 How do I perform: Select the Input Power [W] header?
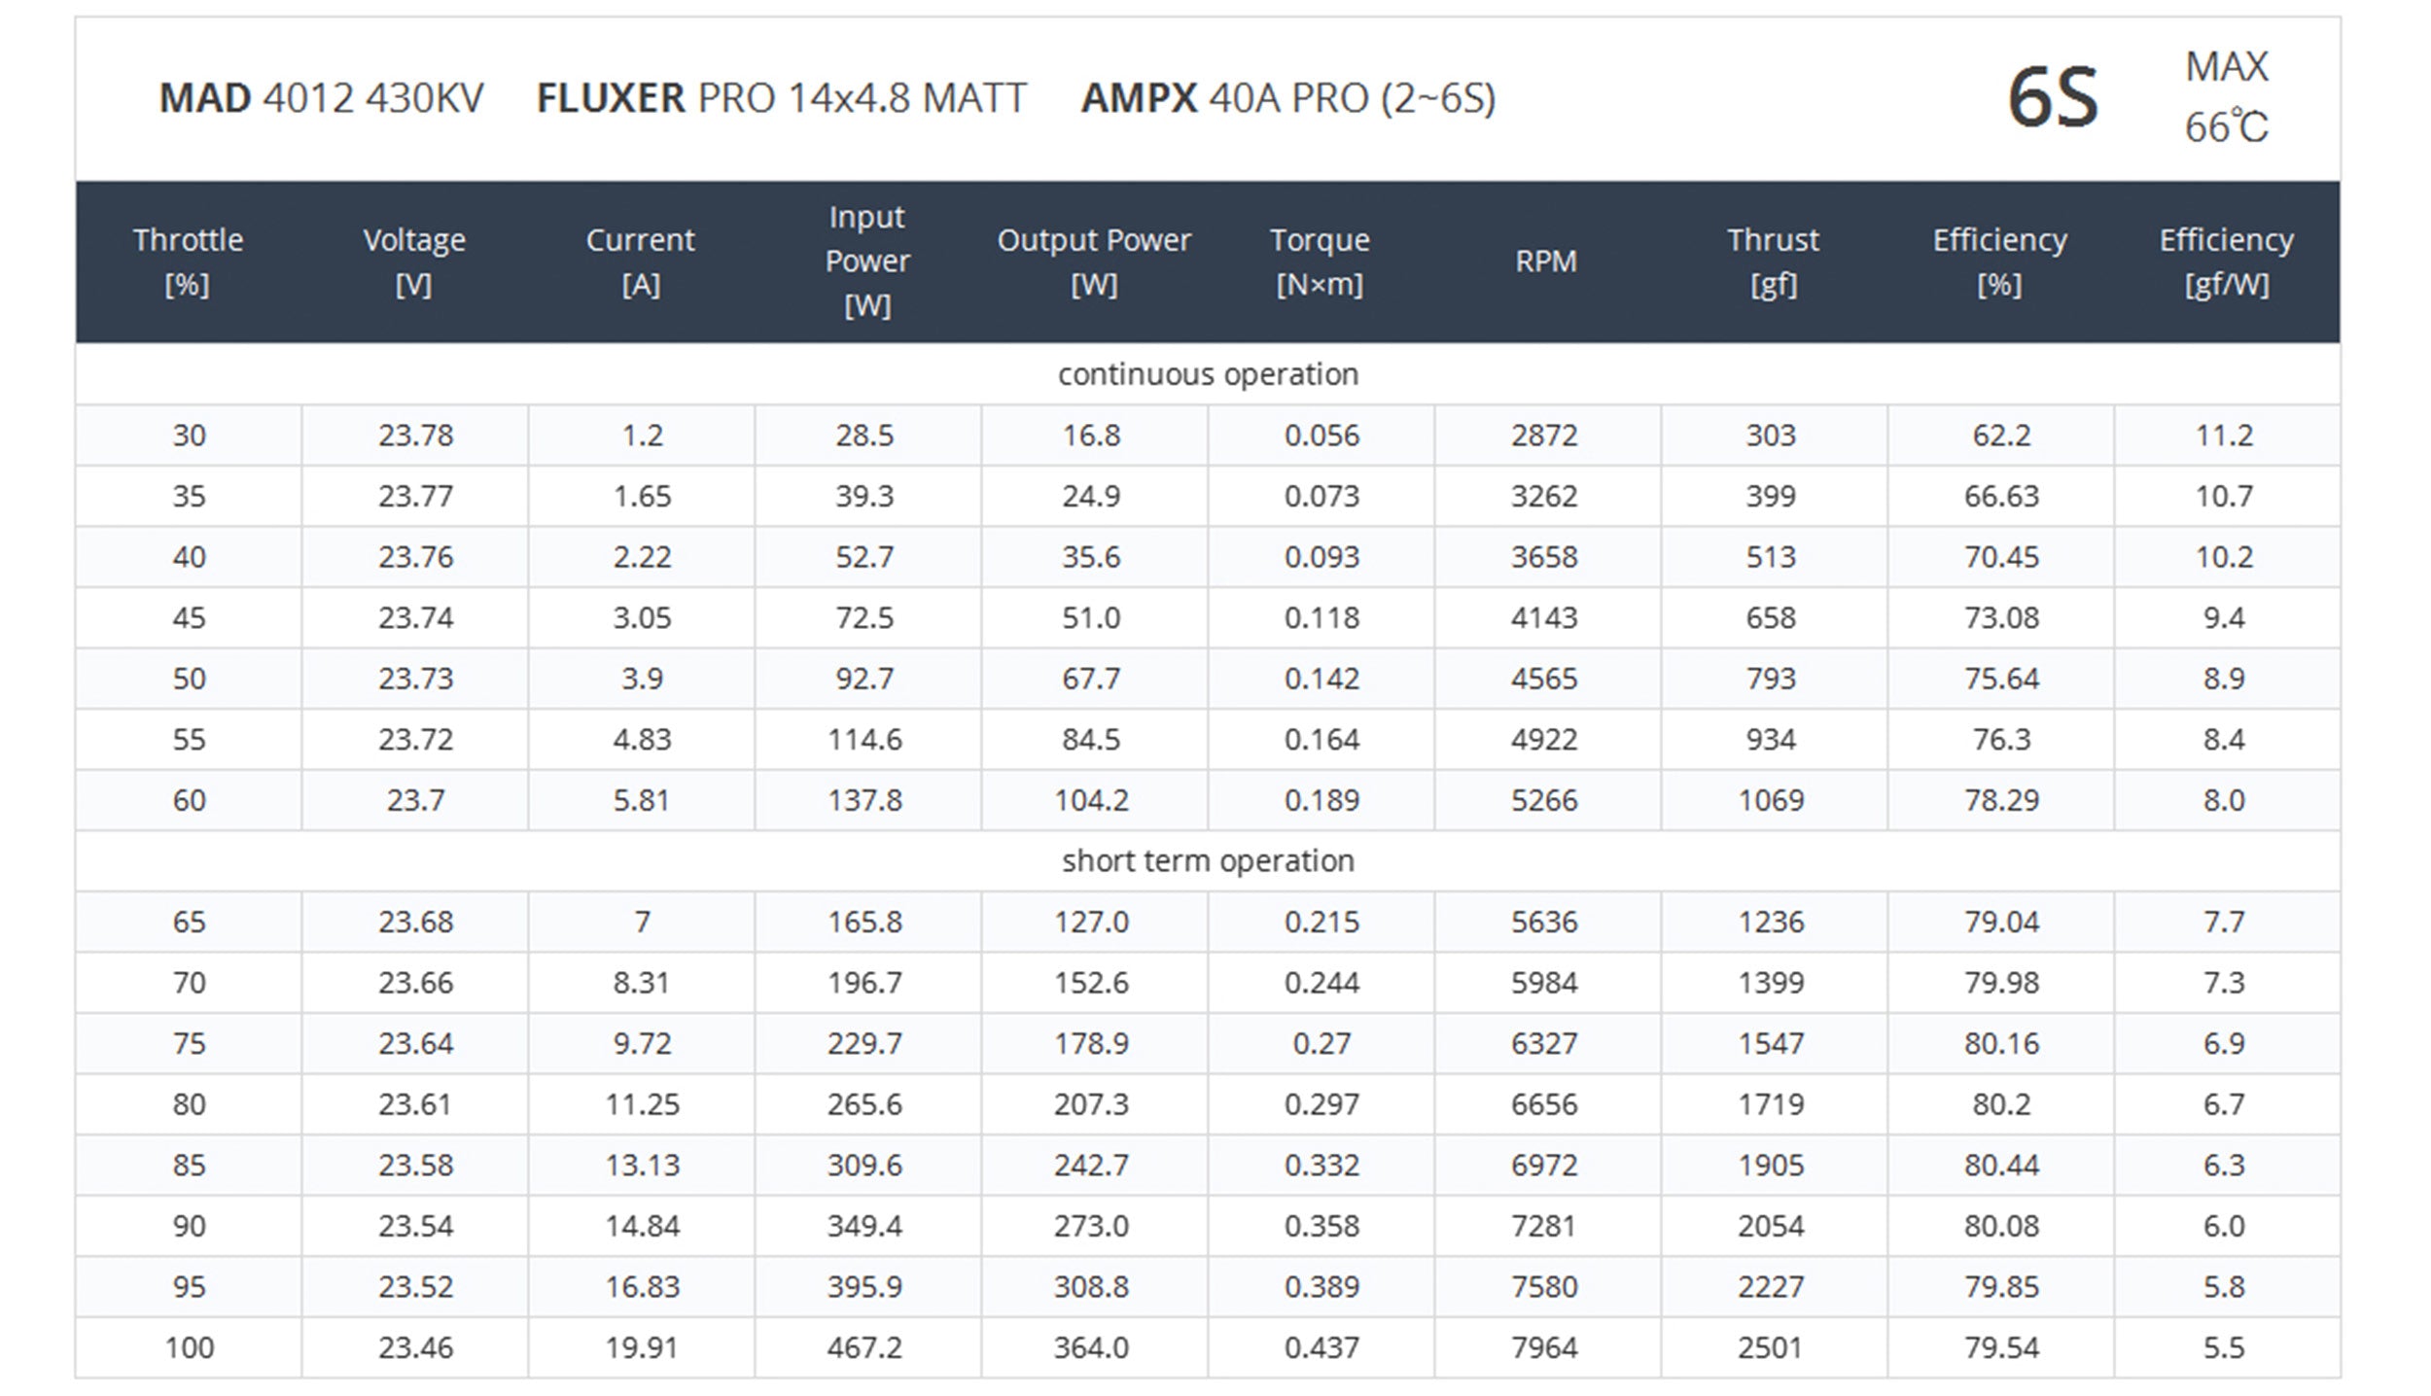(x=867, y=261)
